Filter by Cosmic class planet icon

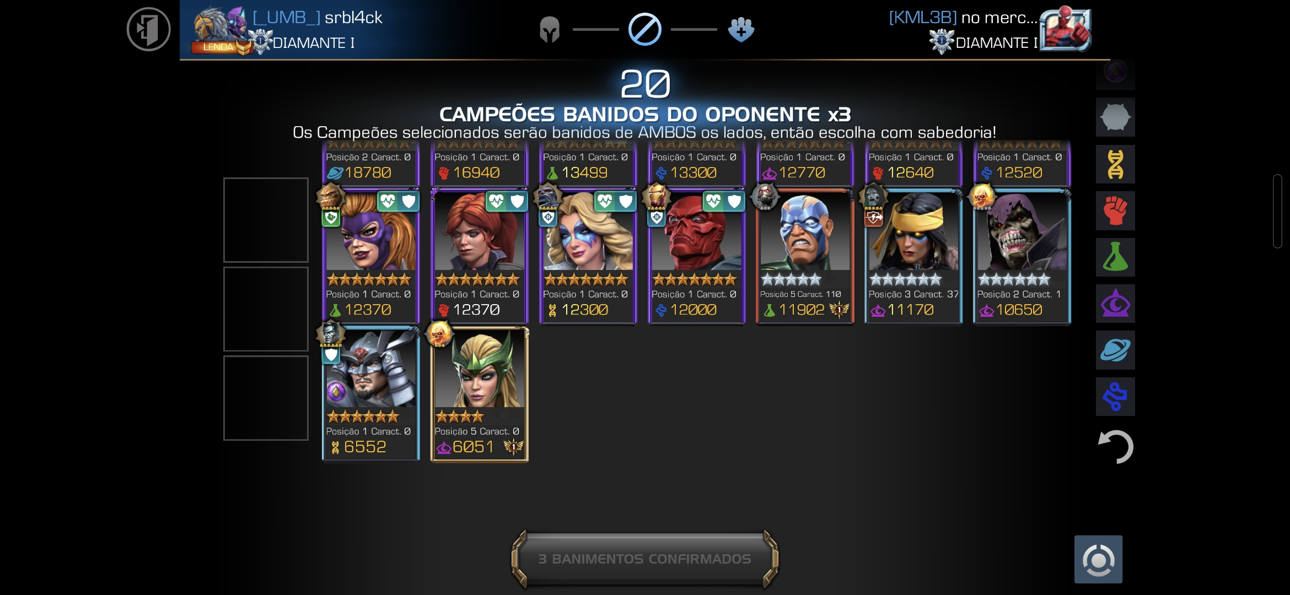click(1115, 350)
